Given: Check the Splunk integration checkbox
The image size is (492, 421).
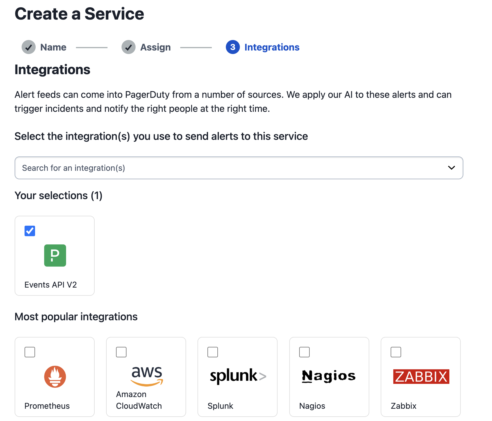Looking at the screenshot, I should (213, 352).
